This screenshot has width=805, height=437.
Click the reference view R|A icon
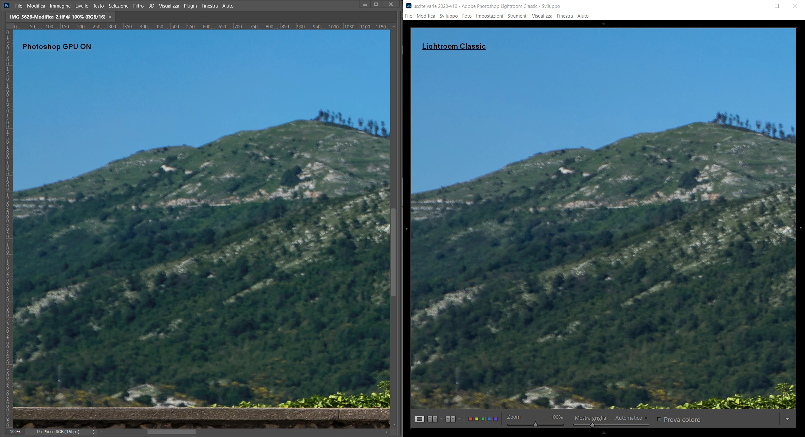(432, 419)
